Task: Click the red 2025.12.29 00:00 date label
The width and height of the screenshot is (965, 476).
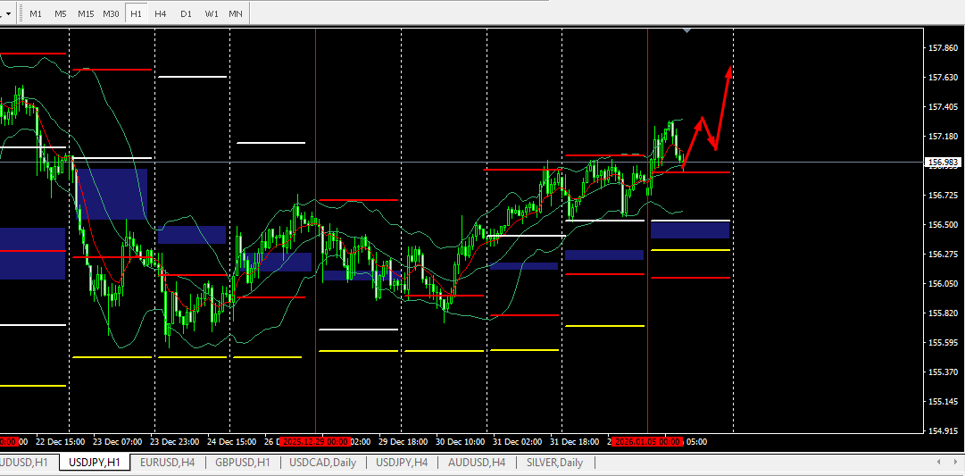Action: pos(315,442)
